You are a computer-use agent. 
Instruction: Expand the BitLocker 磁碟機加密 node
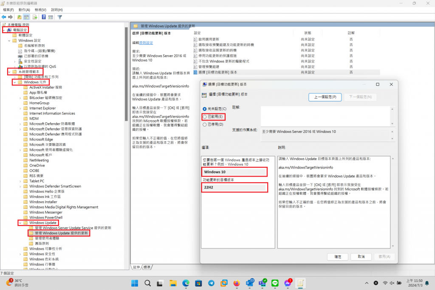coord(20,98)
